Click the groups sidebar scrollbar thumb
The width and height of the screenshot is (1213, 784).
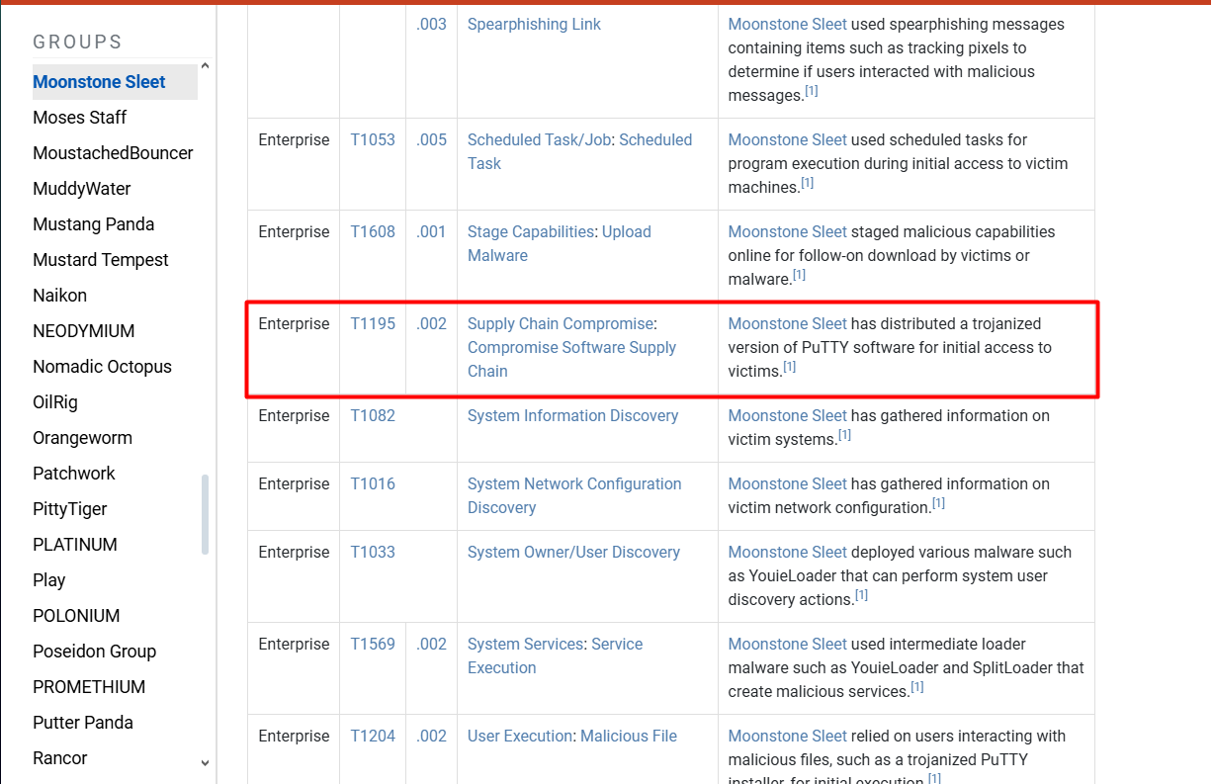pyautogui.click(x=205, y=515)
